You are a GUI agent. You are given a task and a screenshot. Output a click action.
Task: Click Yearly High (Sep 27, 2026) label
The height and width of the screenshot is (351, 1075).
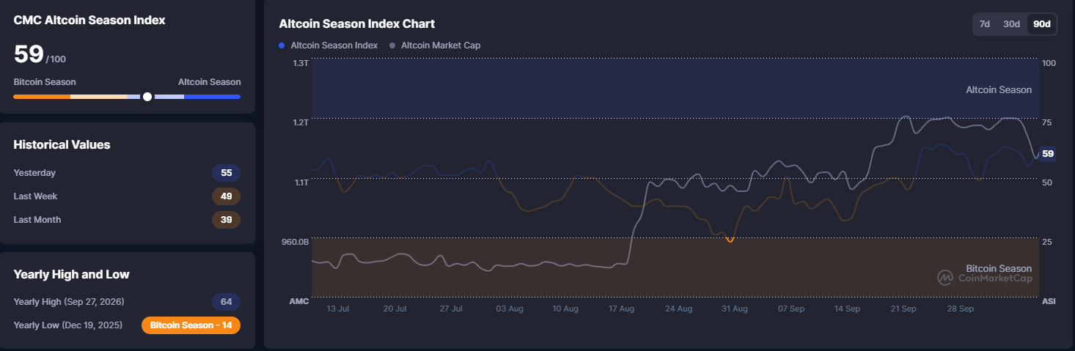click(x=69, y=302)
